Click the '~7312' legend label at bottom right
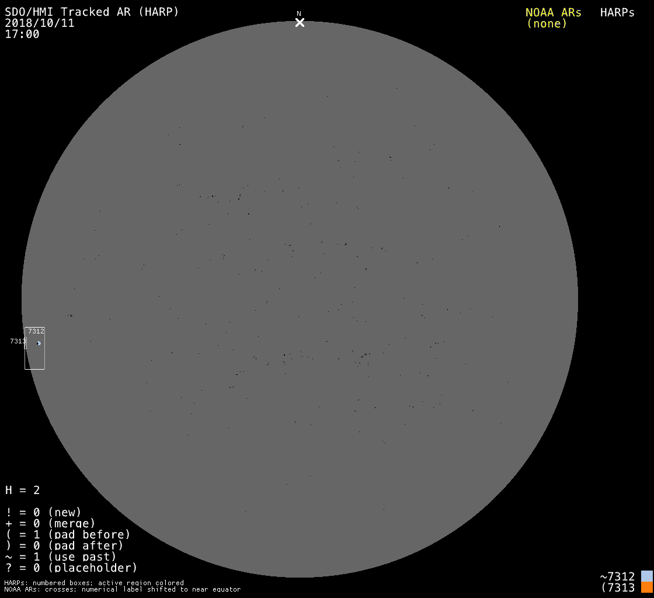This screenshot has width=654, height=598. [x=617, y=576]
